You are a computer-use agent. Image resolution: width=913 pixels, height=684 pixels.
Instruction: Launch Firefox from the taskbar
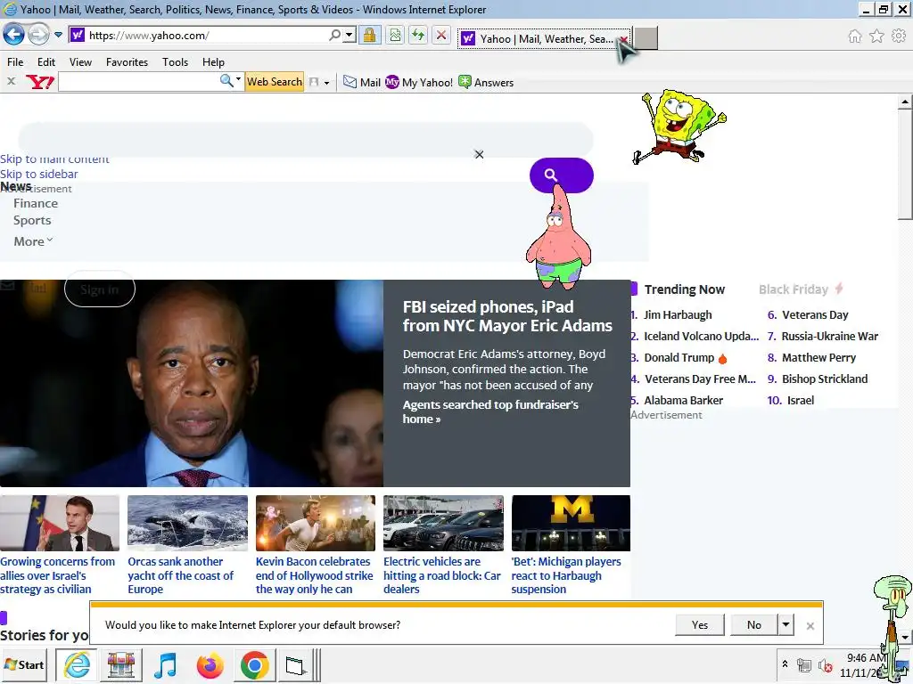point(210,665)
